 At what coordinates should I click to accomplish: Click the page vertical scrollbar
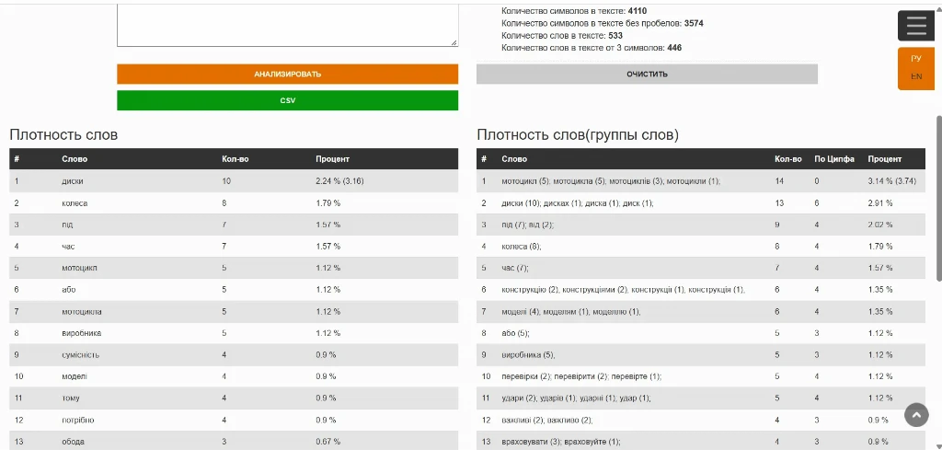pos(938,198)
